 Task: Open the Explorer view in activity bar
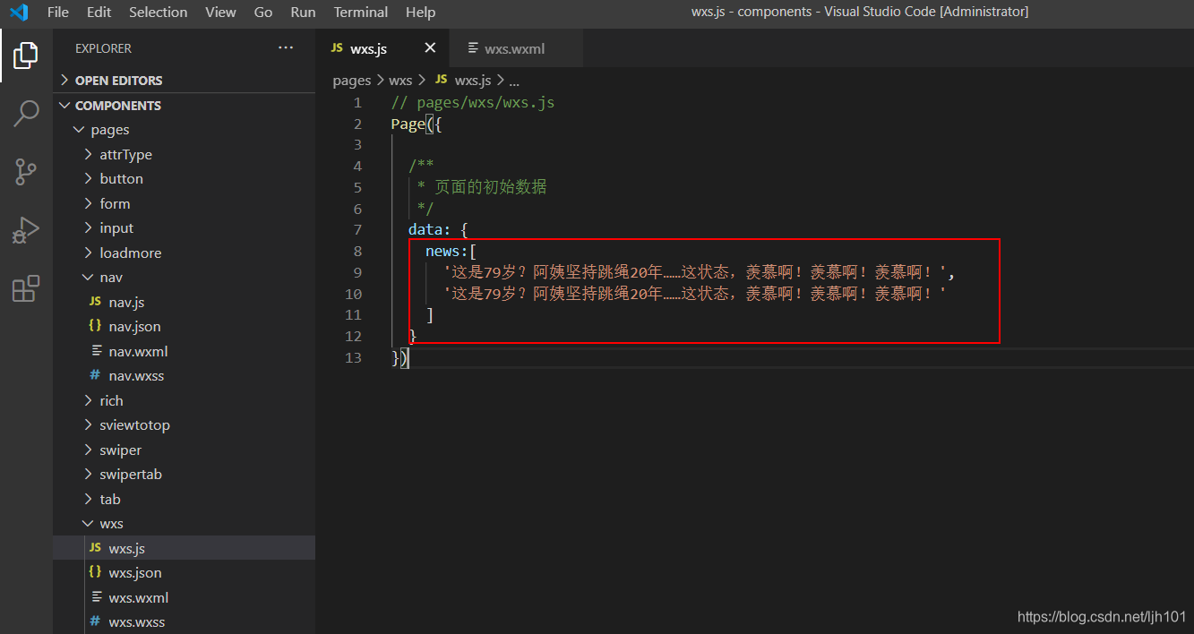pyautogui.click(x=26, y=56)
